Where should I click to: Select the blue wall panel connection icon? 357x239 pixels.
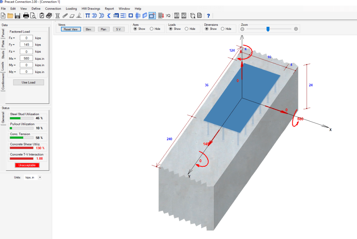[x=123, y=16]
